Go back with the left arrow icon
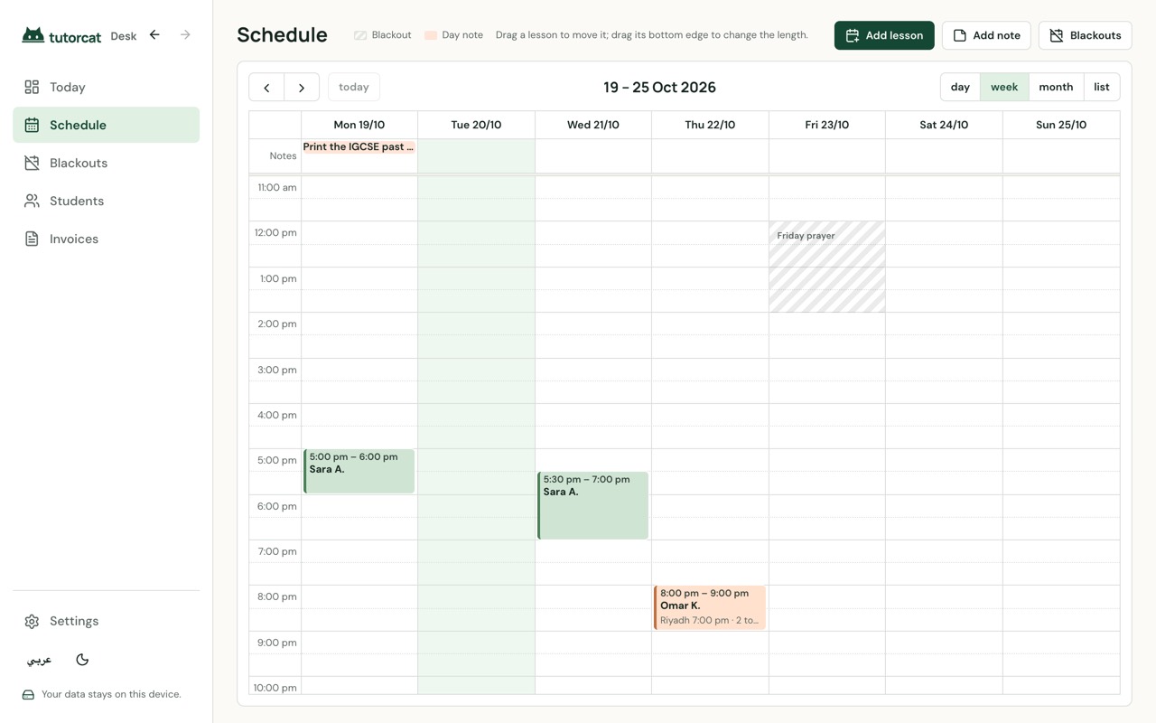Screen dimensions: 1156x723 (154, 35)
